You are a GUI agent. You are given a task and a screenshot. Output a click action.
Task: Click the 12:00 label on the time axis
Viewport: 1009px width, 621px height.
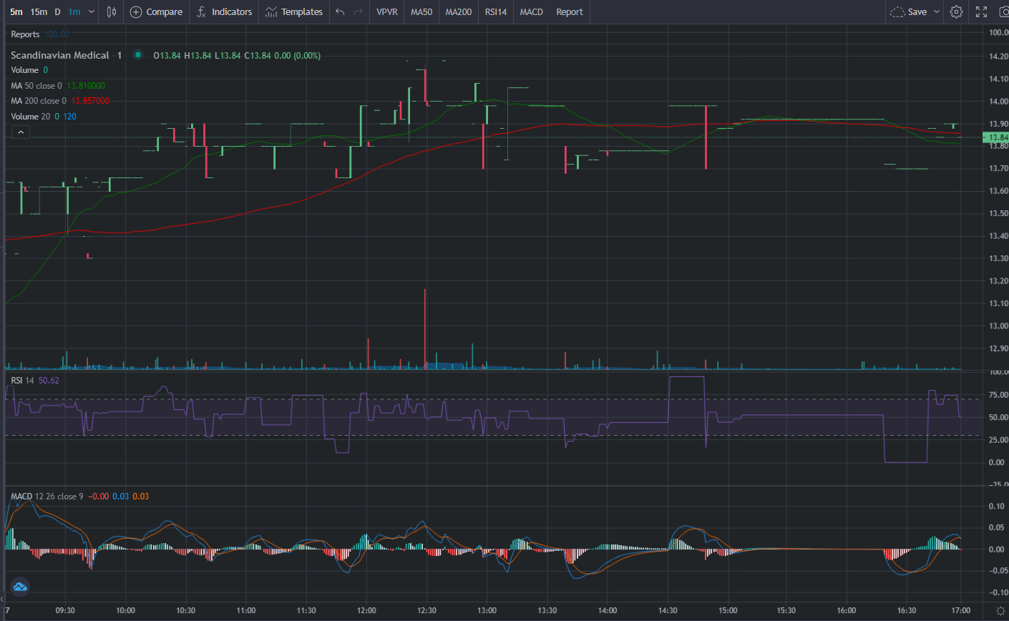tap(366, 610)
